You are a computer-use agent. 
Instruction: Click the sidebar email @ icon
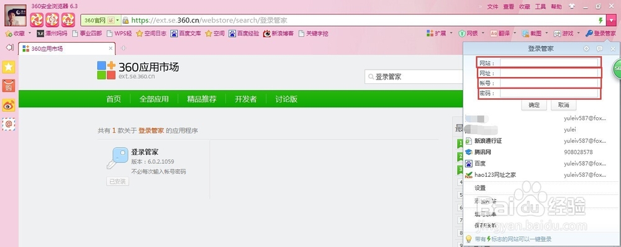pyautogui.click(x=9, y=124)
